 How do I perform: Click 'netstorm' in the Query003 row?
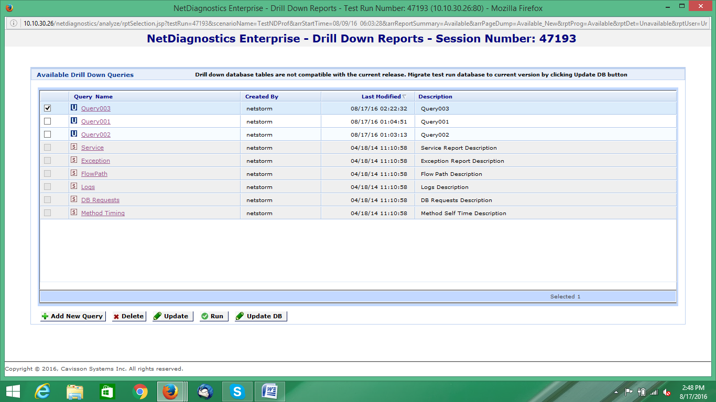pyautogui.click(x=259, y=108)
